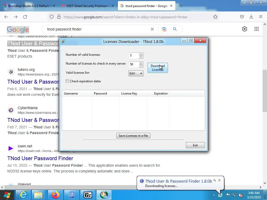This screenshot has height=200, width=267.
Task: Close the ESET Smart Security Premium tab
Action: click(x=113, y=6)
